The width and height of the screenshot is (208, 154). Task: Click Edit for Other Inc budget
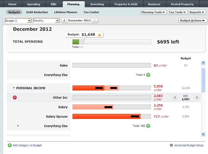185,96
